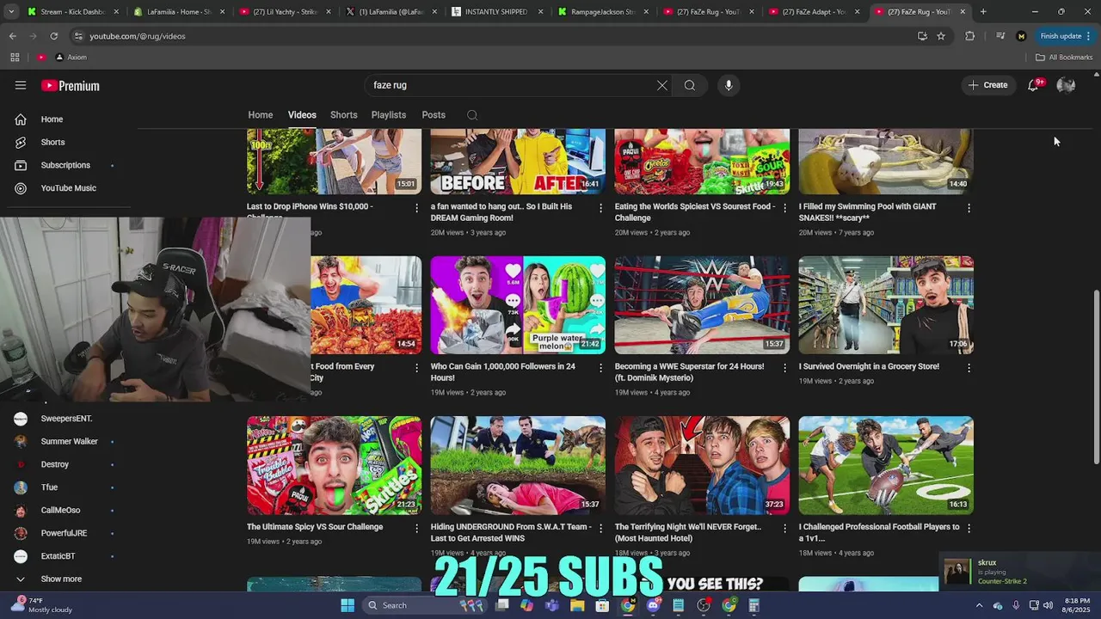1101x619 pixels.
Task: Clear the search box with X icon
Action: (661, 85)
